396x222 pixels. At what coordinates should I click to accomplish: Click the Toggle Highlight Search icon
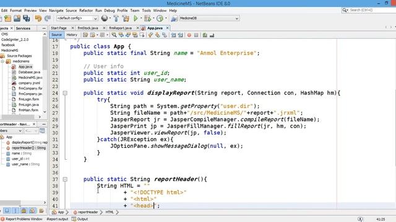135,35
